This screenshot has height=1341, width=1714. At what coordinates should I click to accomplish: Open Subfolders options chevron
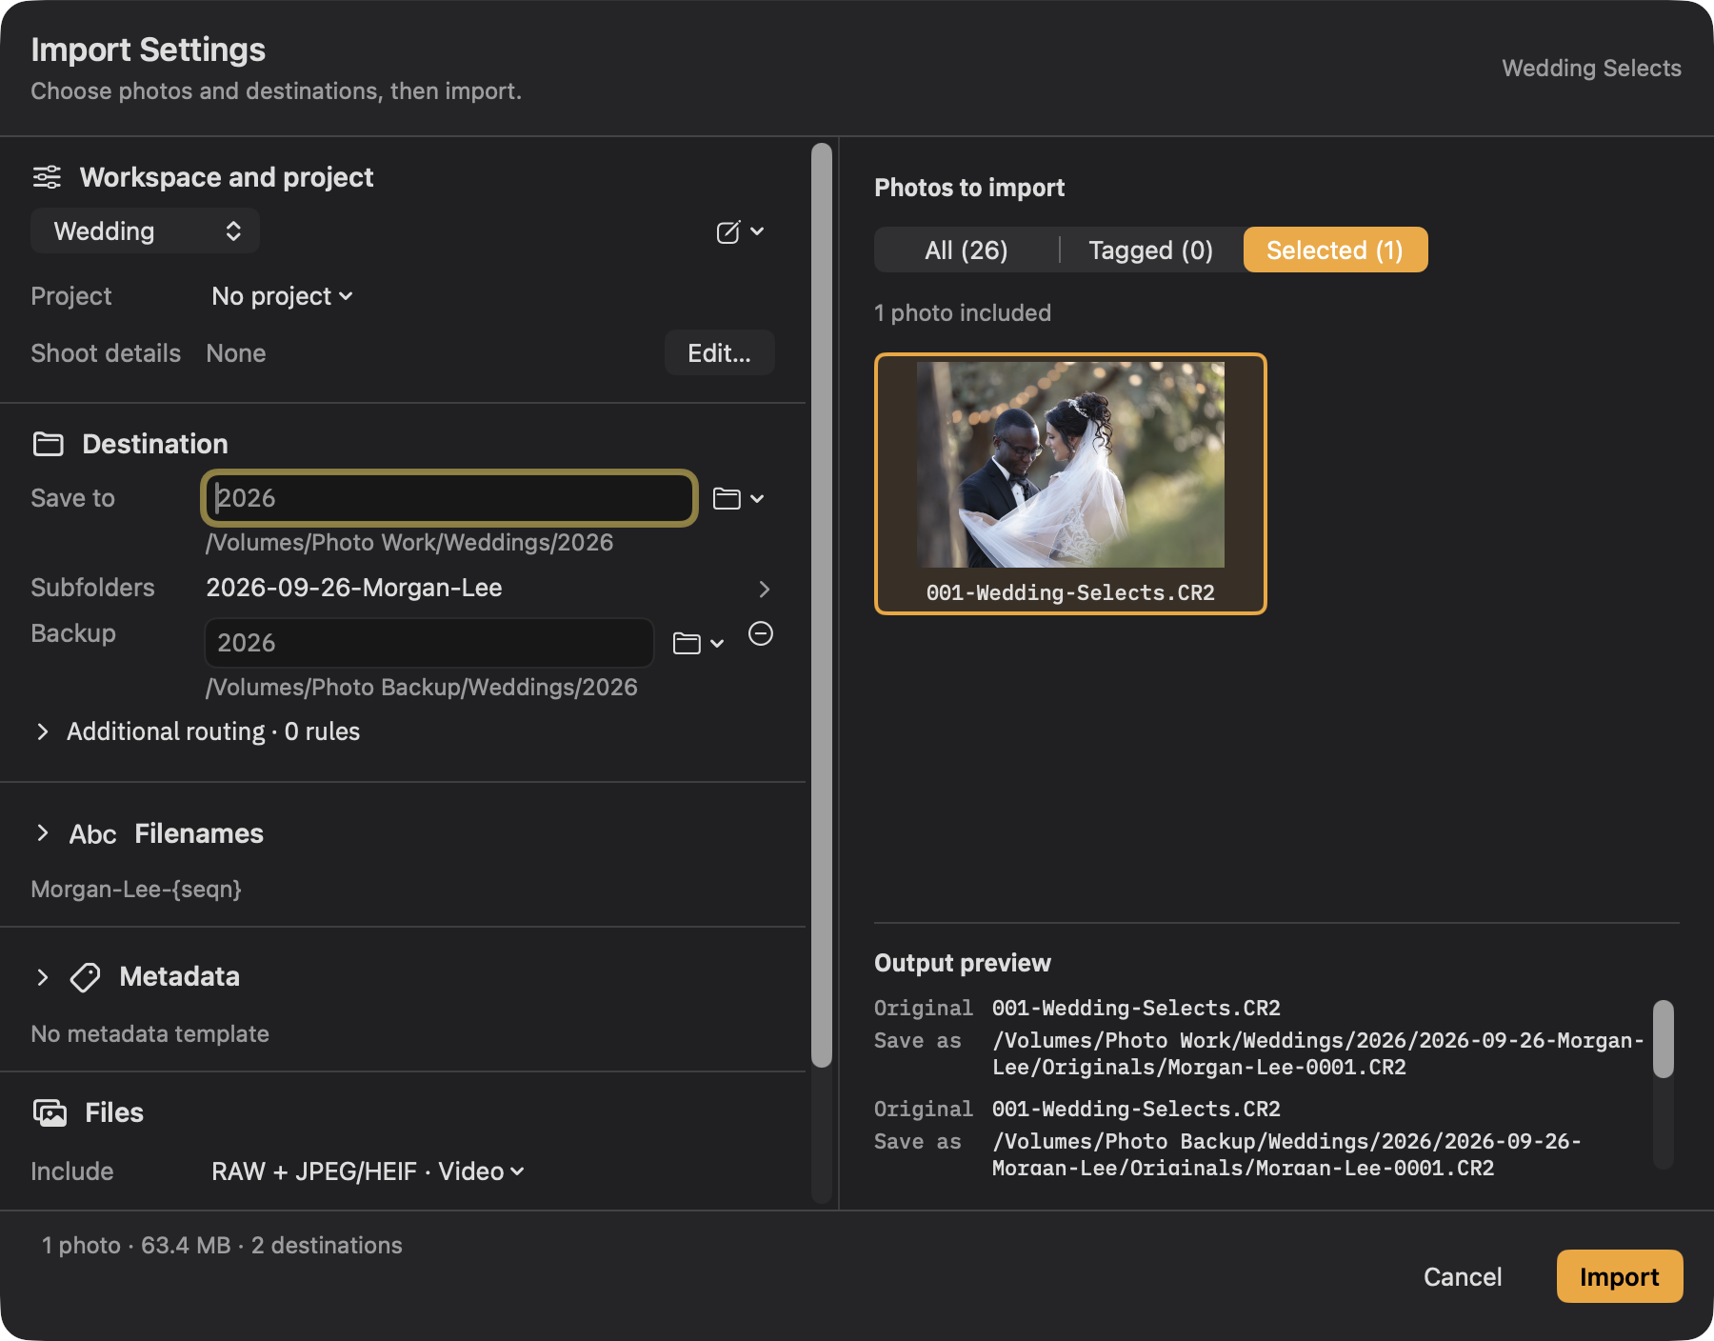764,589
